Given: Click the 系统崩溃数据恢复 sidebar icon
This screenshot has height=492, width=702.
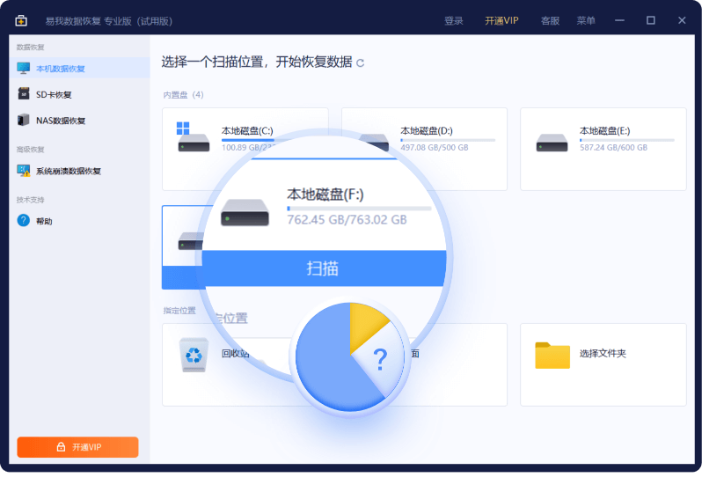Looking at the screenshot, I should [x=24, y=171].
